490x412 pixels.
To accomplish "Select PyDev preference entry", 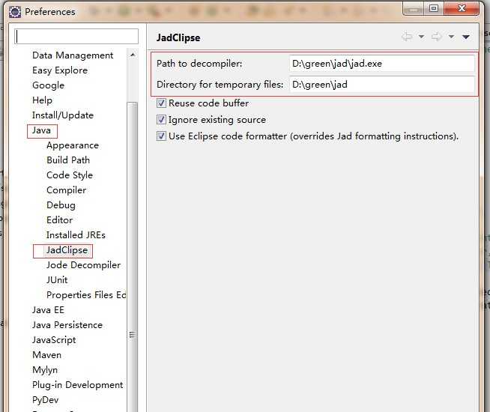I will click(x=45, y=400).
